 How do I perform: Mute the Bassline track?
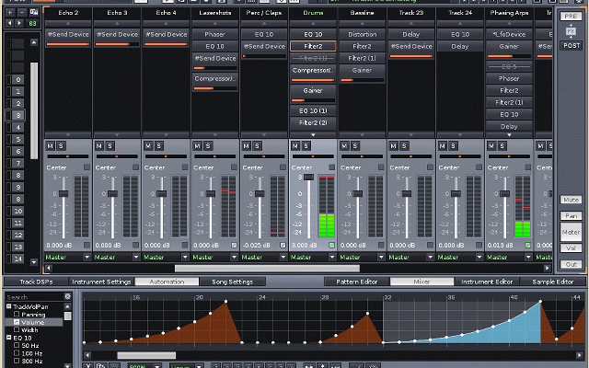coord(344,146)
